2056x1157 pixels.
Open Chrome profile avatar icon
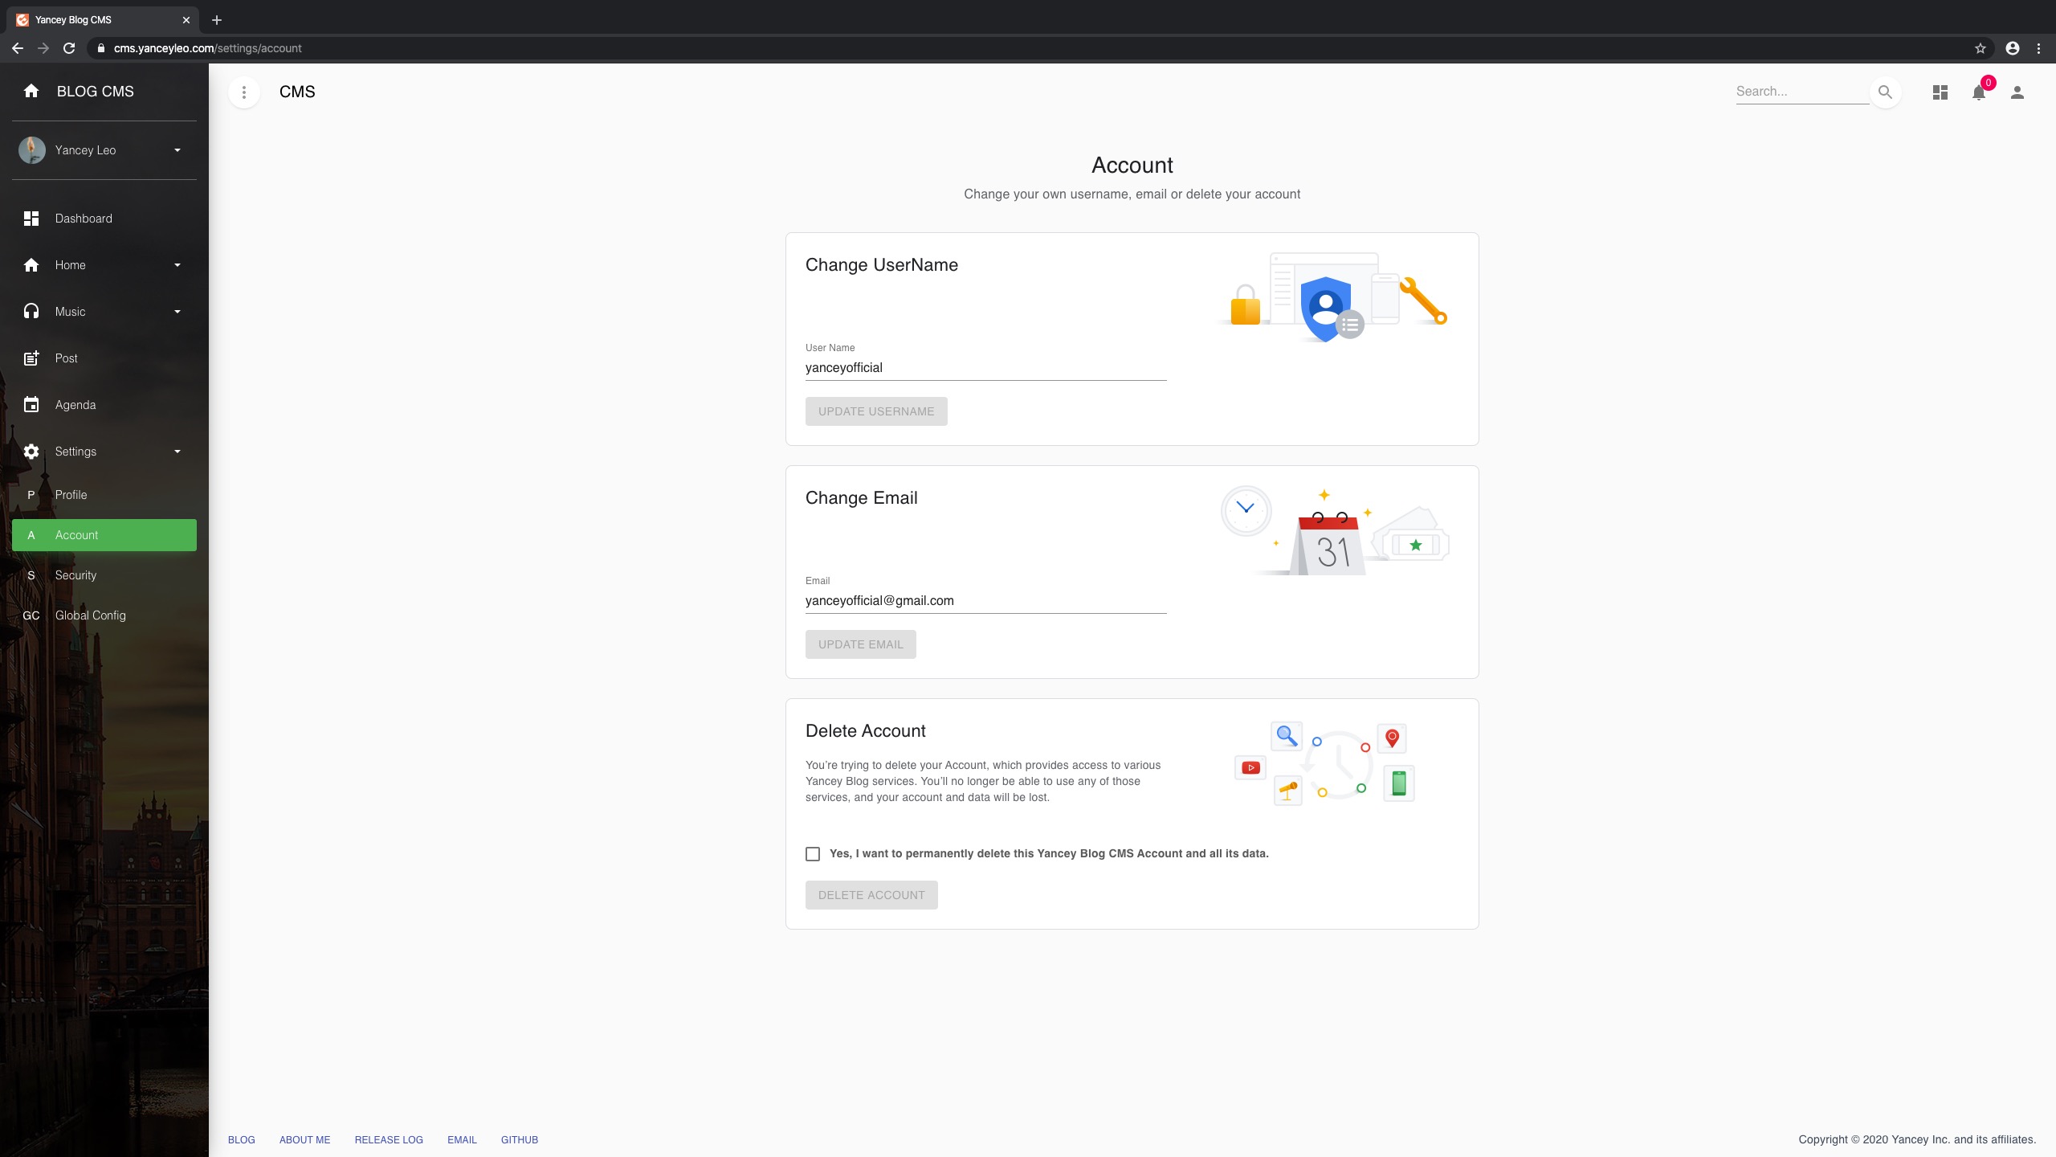(2013, 48)
